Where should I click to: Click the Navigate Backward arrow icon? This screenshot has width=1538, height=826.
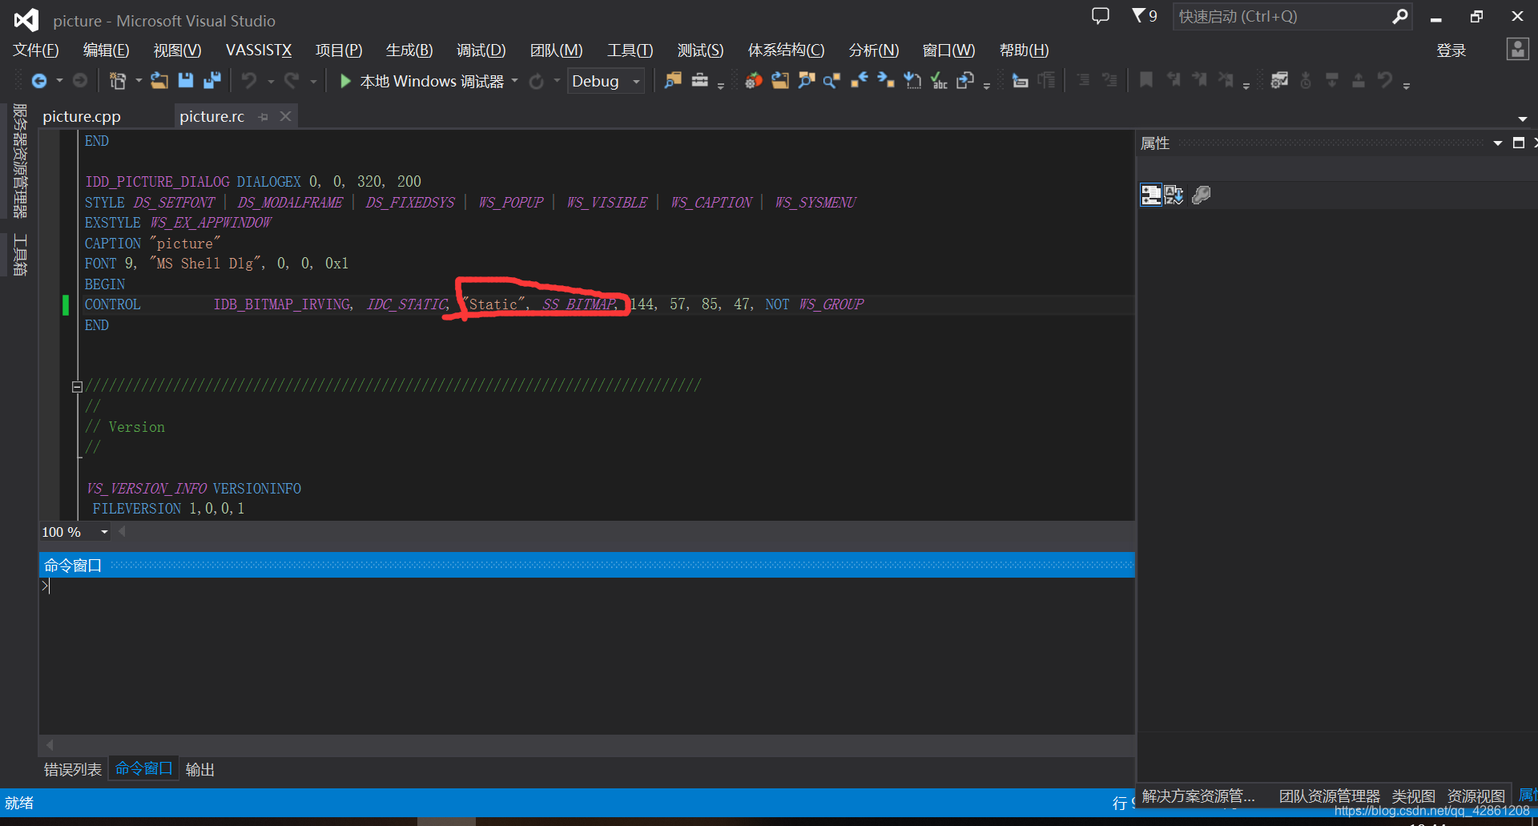tap(38, 81)
